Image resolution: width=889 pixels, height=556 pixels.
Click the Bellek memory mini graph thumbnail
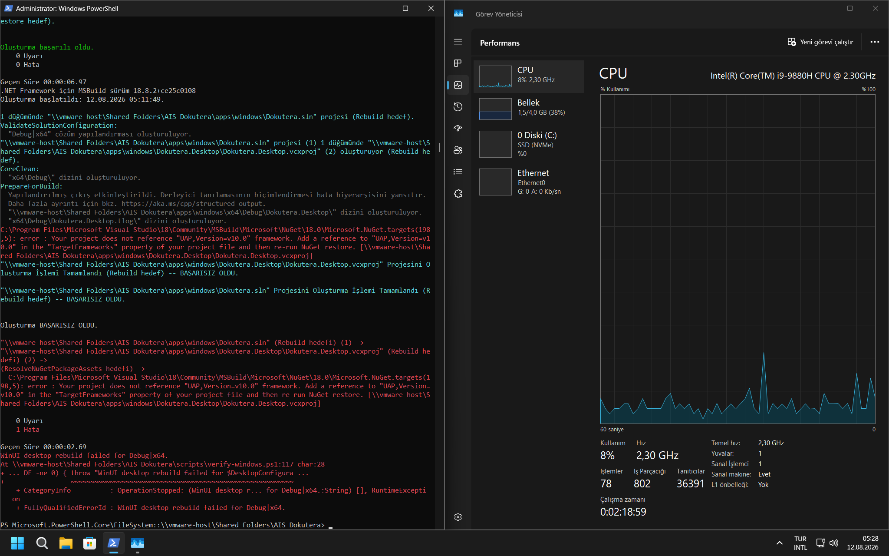point(495,109)
